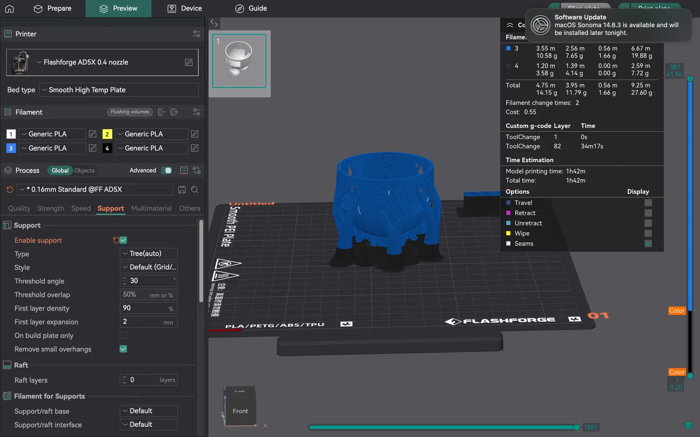
Task: Click the Threshold angle input field
Action: pyautogui.click(x=149, y=281)
